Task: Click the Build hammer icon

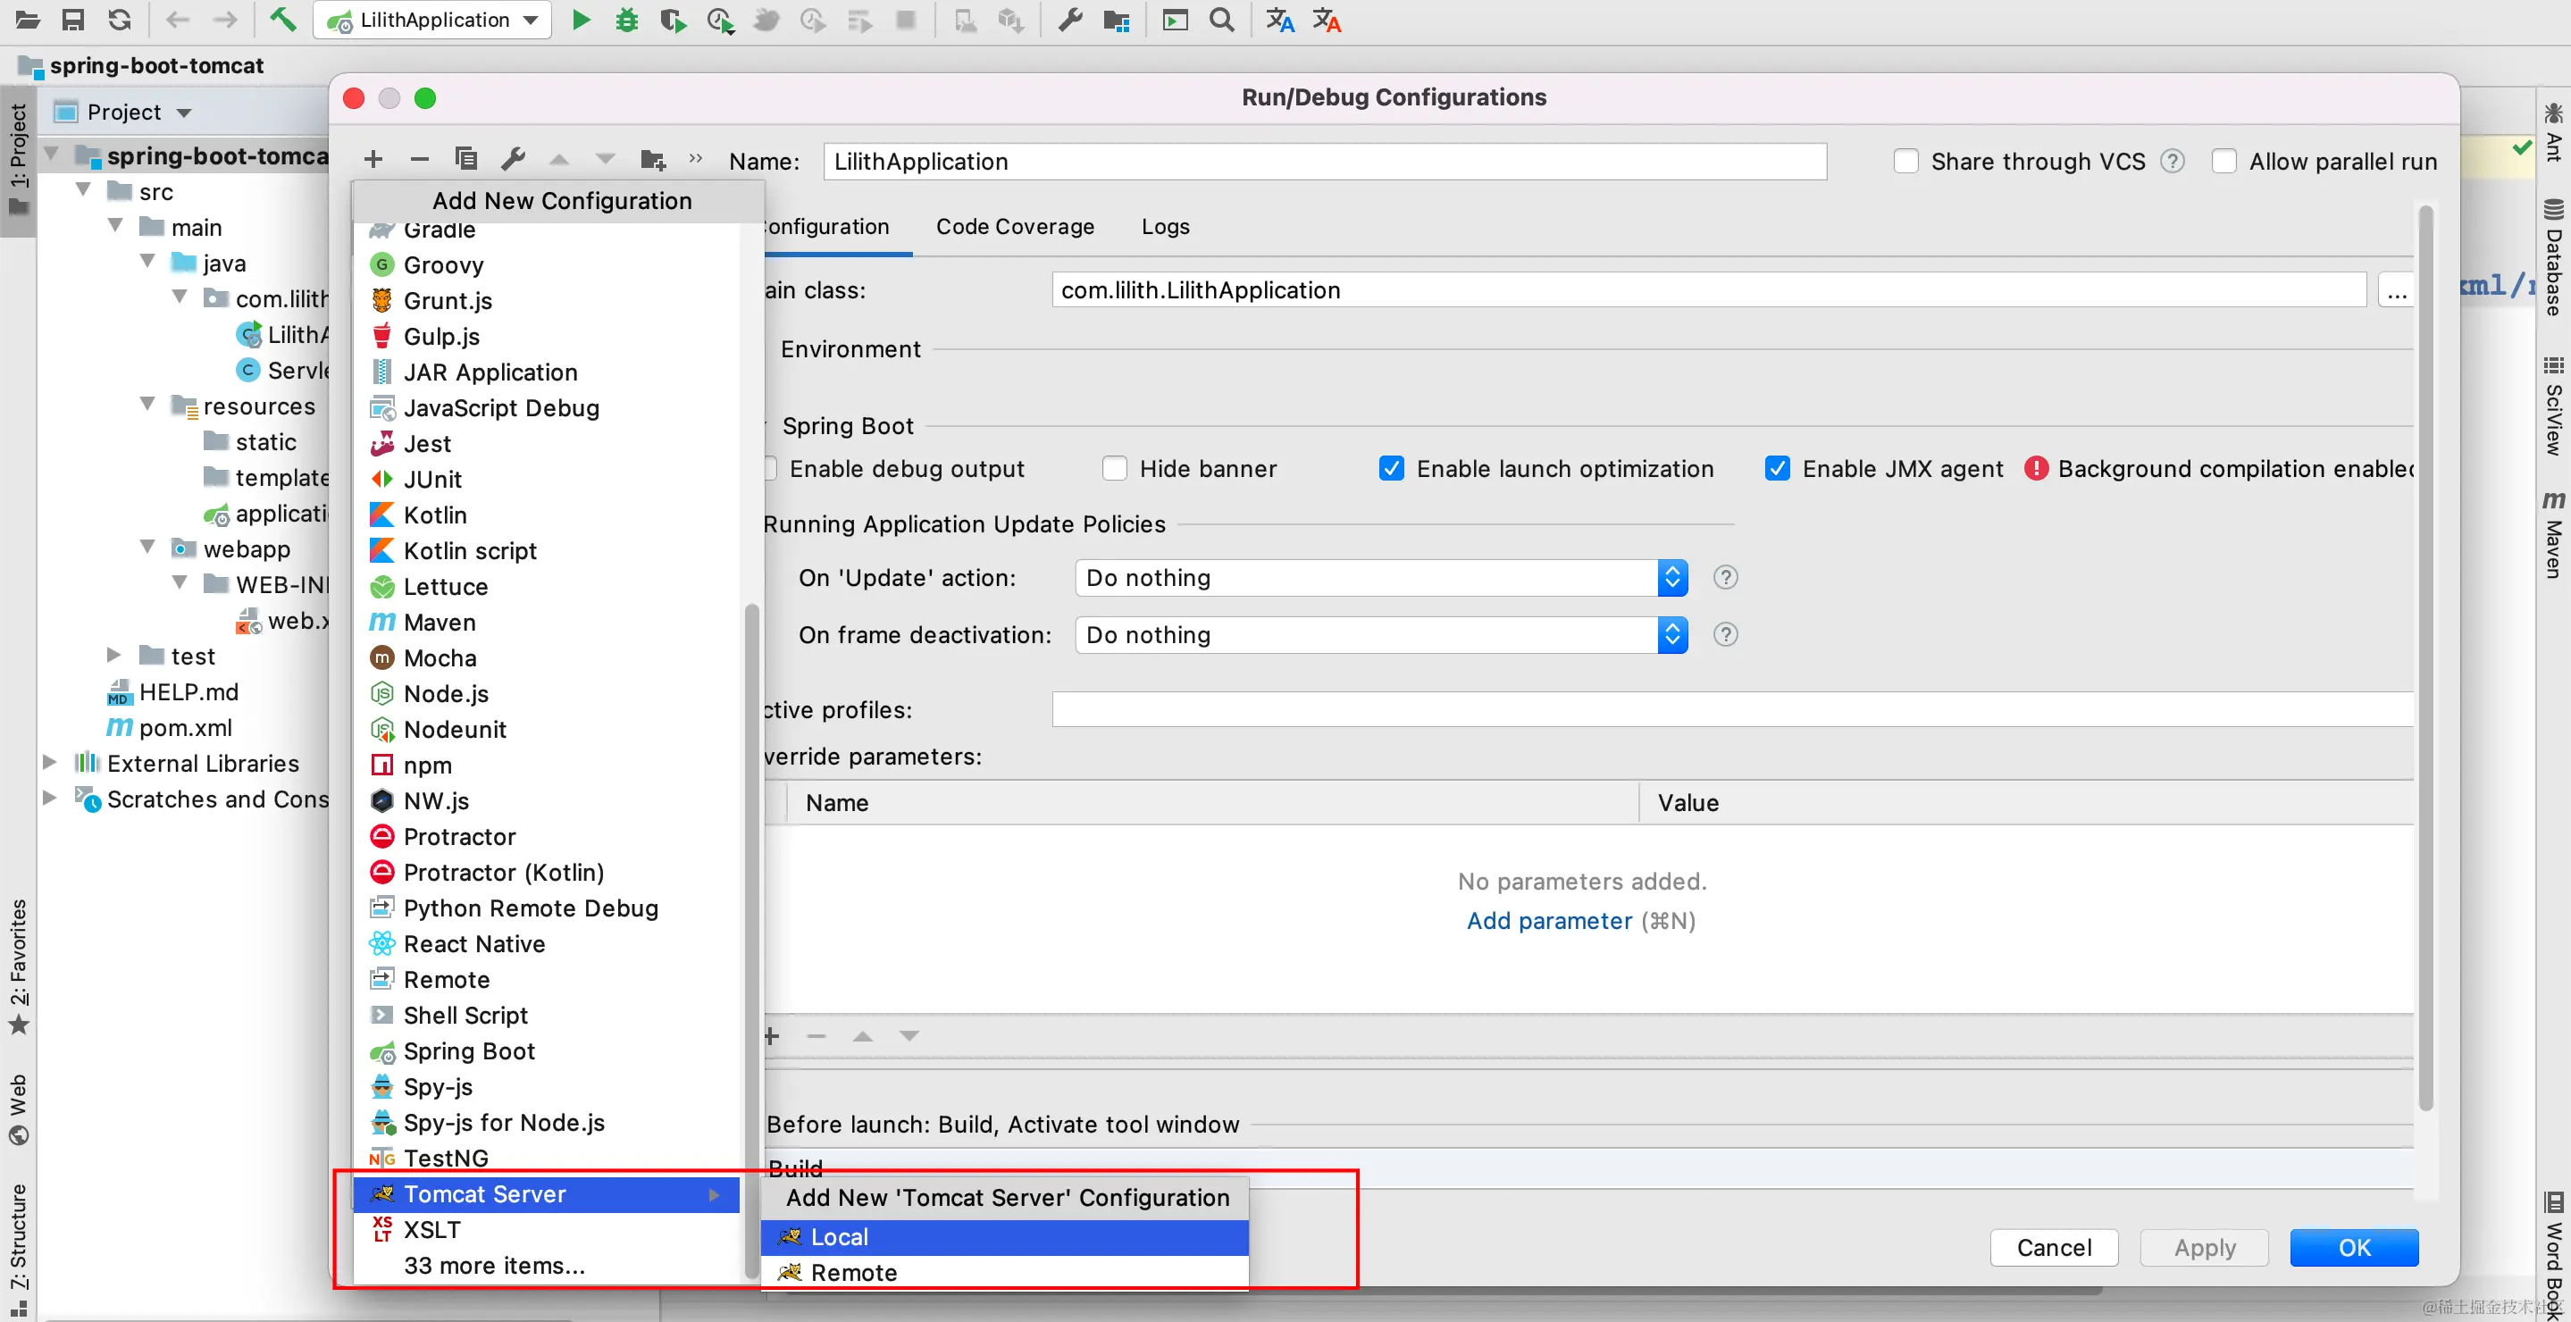Action: click(283, 20)
